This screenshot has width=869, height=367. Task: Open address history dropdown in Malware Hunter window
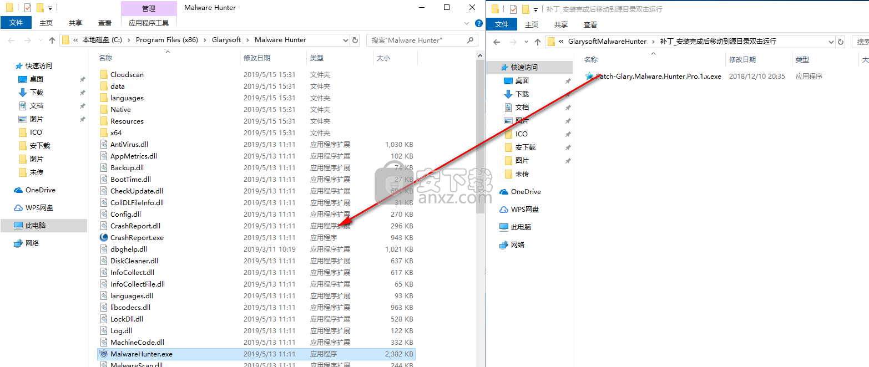point(345,40)
